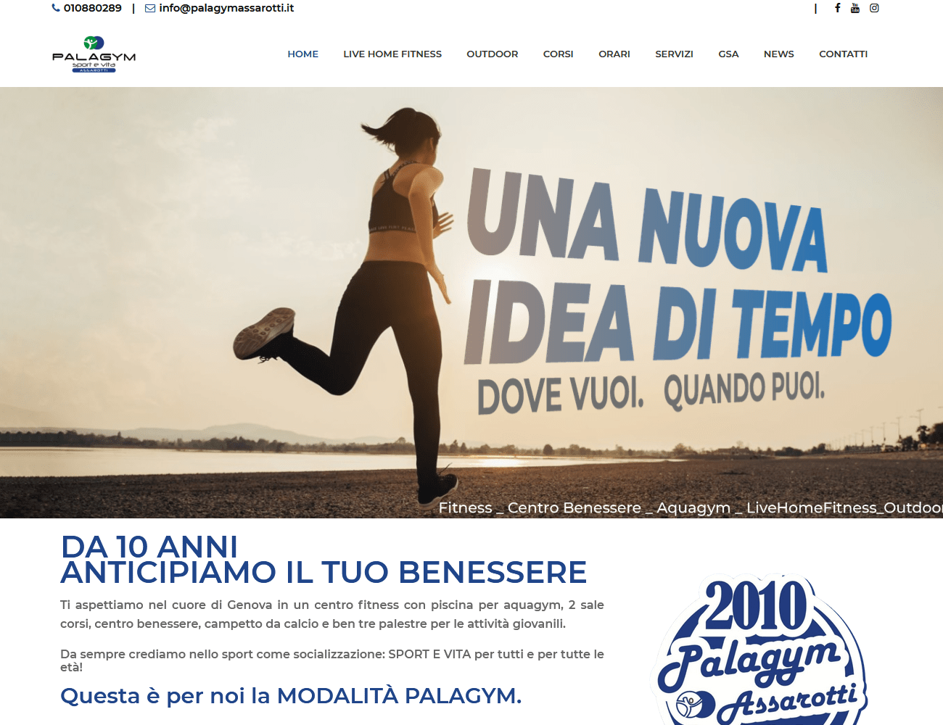Viewport: 943px width, 725px height.
Task: Open the ORARI menu item
Action: [x=614, y=54]
